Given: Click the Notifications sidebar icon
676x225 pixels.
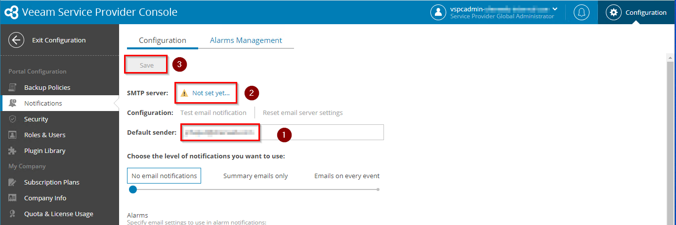Looking at the screenshot, I should pos(13,103).
